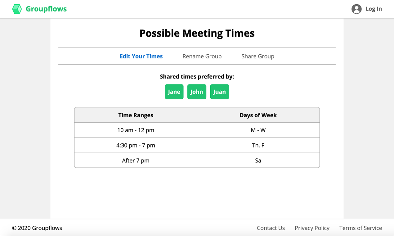Screen dimensions: 394x236
Task: Click the 2020 Groupflows copyright text
Action: pos(36,228)
